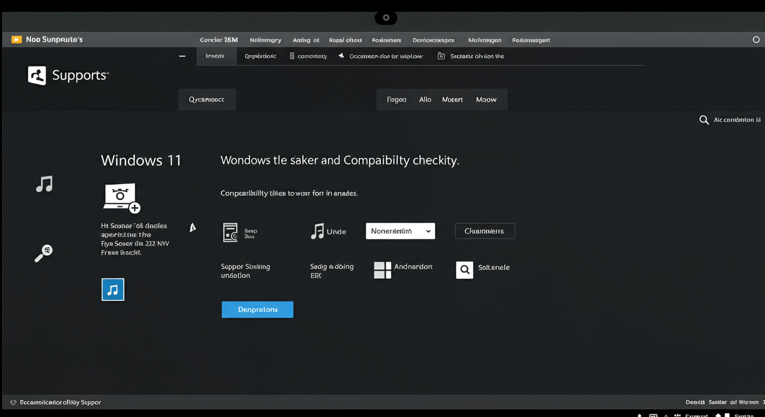Viewport: 765px width, 417px height.
Task: Click the white search icon beside Soltenele
Action: [x=465, y=269]
